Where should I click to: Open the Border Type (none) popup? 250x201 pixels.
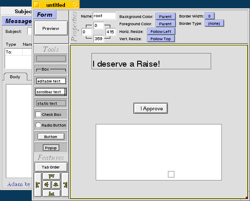coord(214,24)
